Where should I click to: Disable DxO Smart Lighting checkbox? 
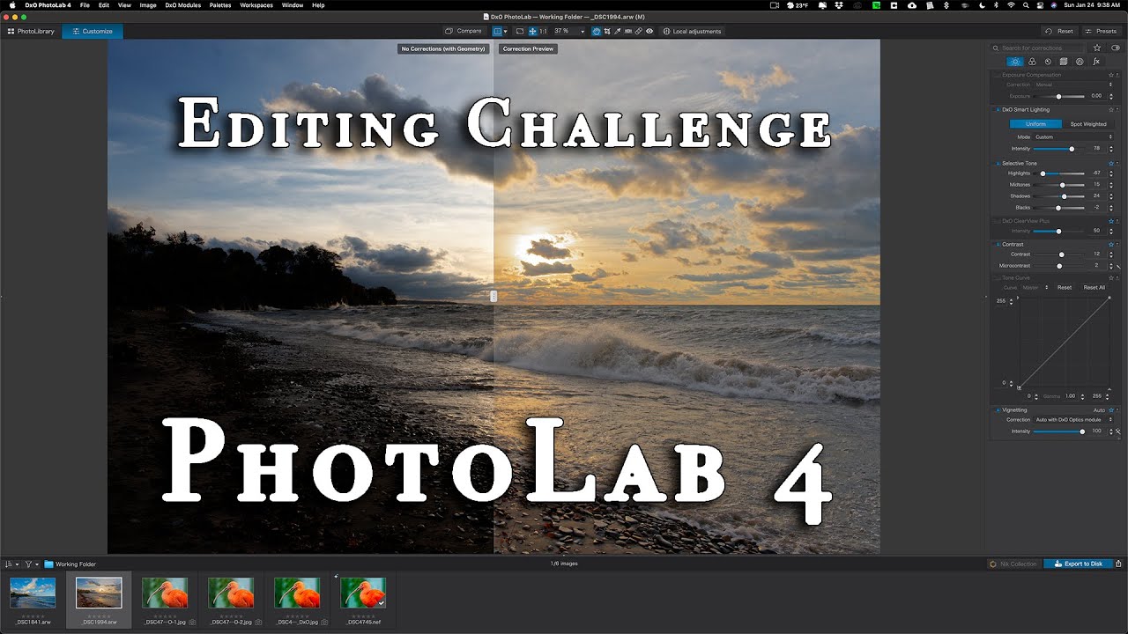(x=998, y=110)
